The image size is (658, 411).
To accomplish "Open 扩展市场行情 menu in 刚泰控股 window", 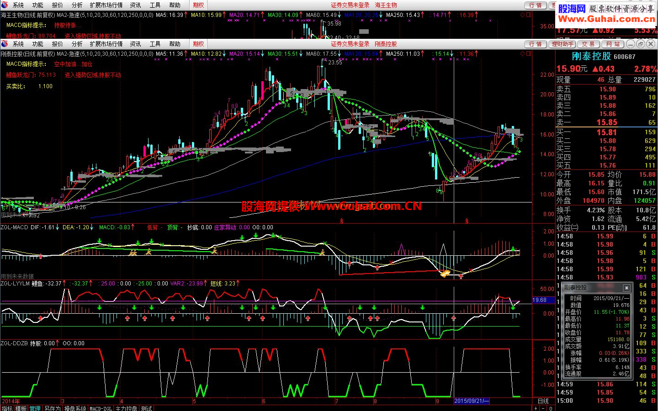I will pyautogui.click(x=106, y=44).
